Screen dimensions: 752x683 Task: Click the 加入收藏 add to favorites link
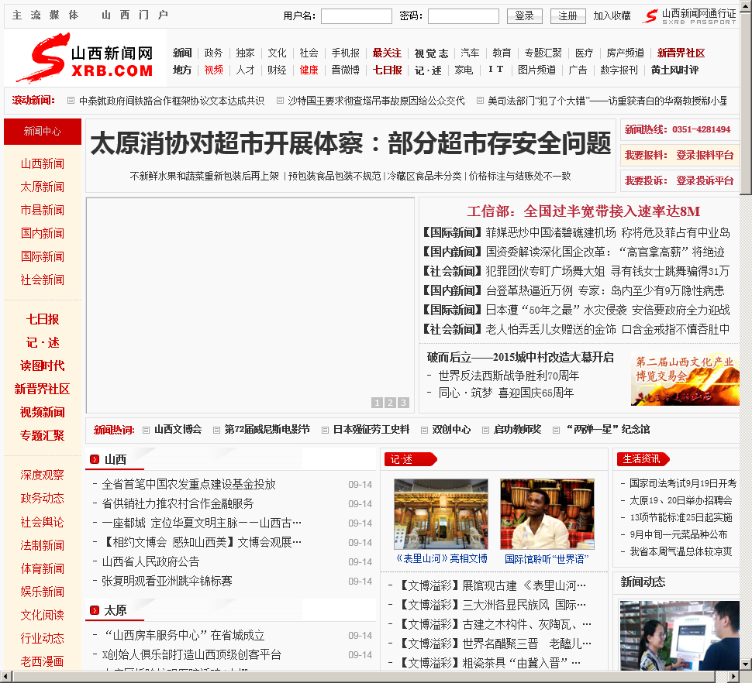[x=612, y=16]
